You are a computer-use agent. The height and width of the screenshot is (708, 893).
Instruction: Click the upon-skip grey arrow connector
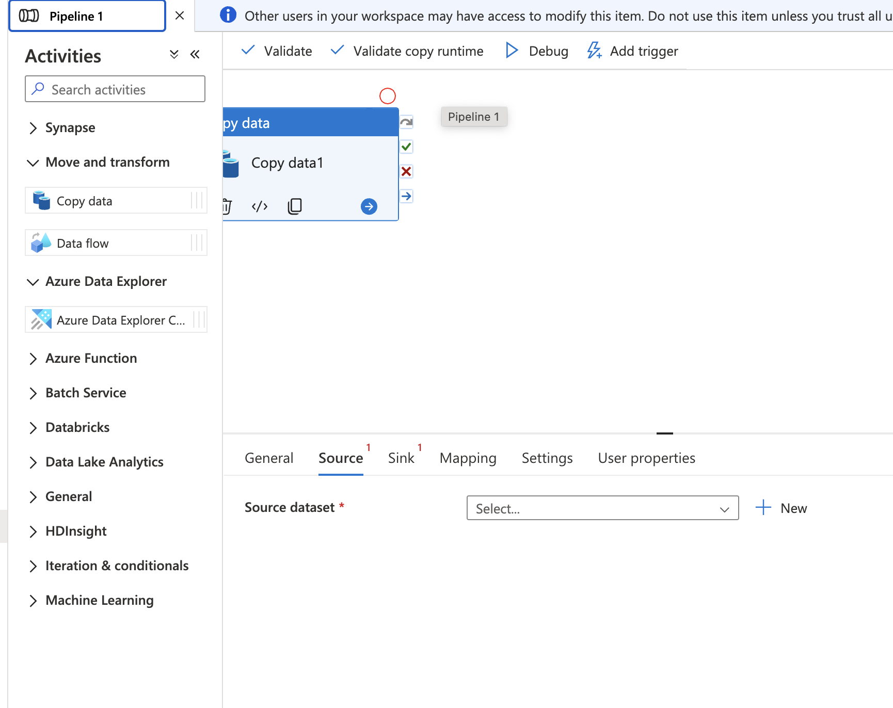(x=407, y=122)
